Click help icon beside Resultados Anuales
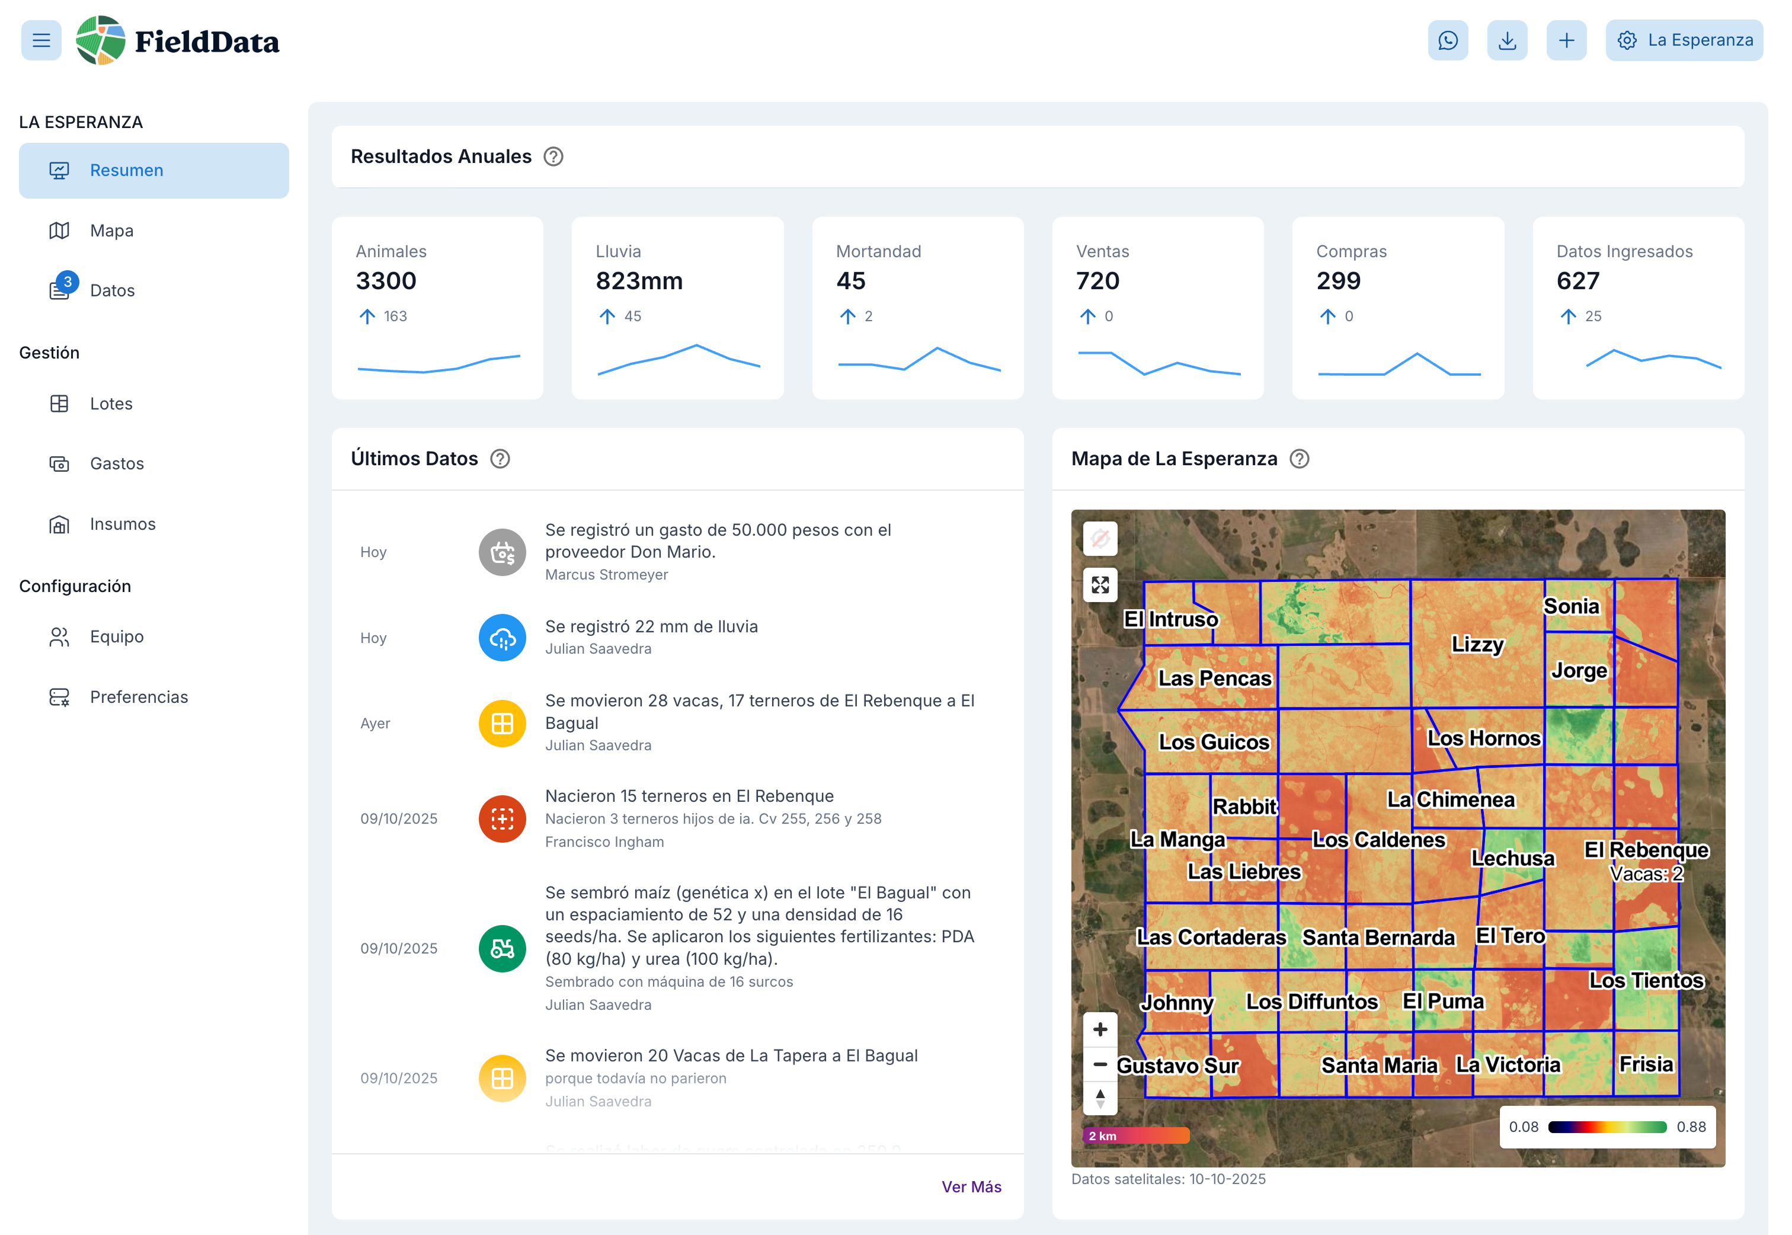1792x1235 pixels. point(552,156)
